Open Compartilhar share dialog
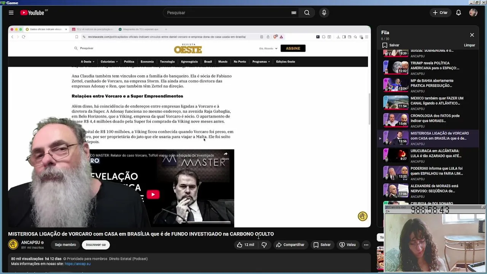Viewport: 487px width, 274px height. pyautogui.click(x=290, y=245)
